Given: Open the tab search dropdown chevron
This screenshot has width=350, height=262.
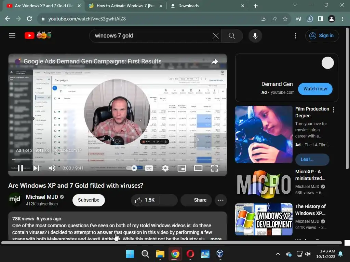Looking at the screenshot, I should point(295,5).
